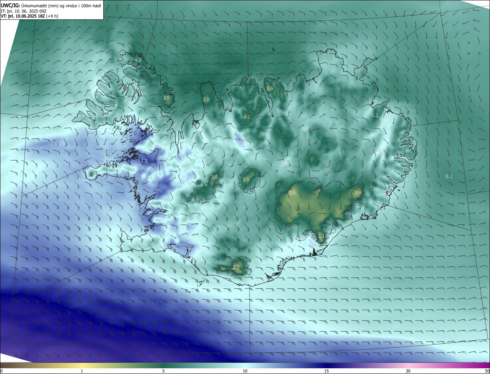
Task: Click the 4.2 value on the map
Action: [137, 60]
